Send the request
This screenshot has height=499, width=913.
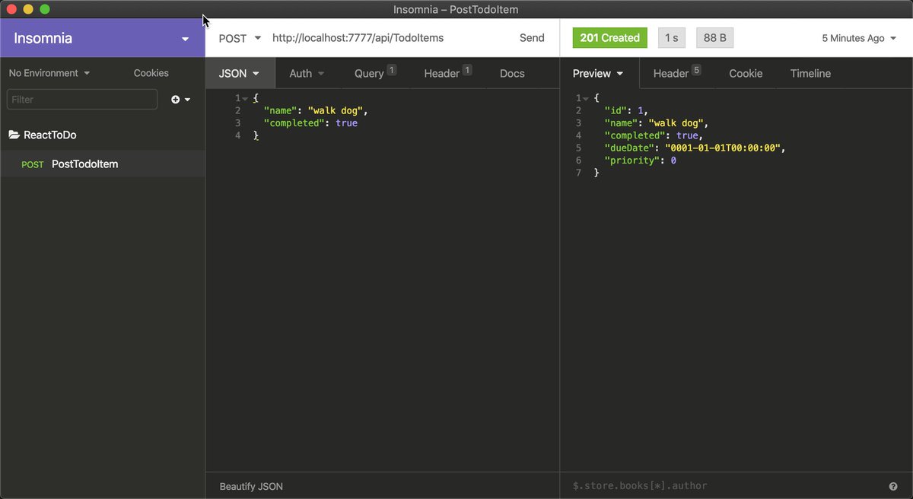532,38
